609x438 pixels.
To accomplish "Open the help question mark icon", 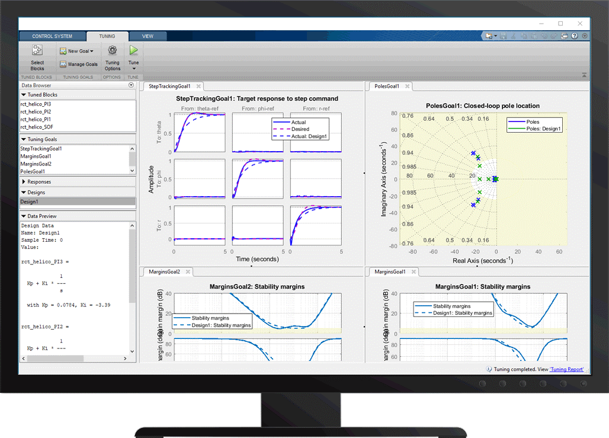I will pyautogui.click(x=573, y=36).
